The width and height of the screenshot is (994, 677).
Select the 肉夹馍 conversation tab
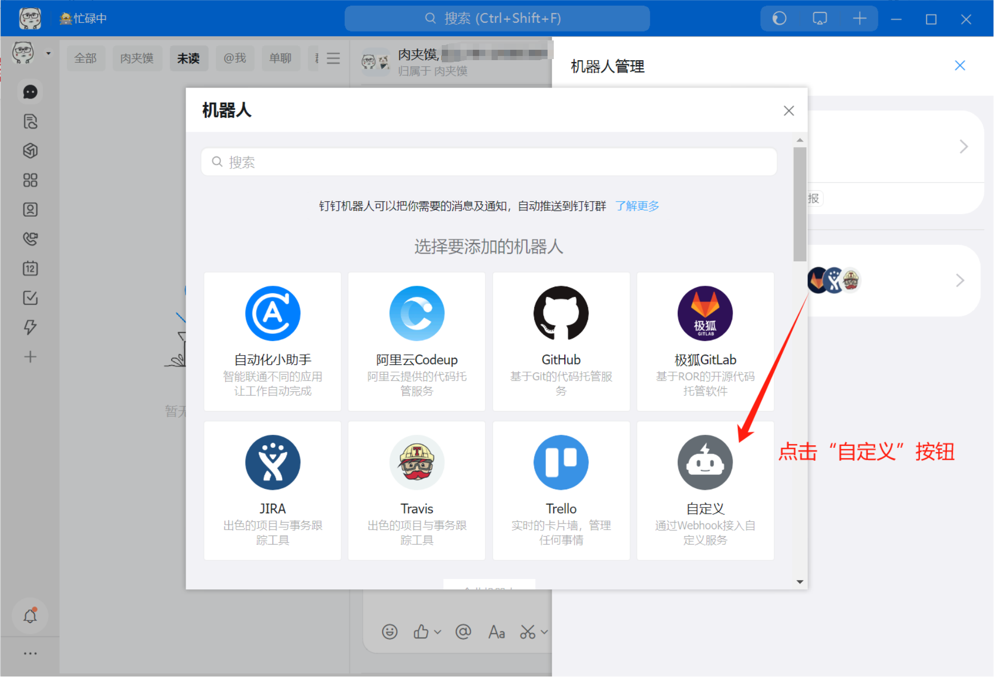point(137,59)
